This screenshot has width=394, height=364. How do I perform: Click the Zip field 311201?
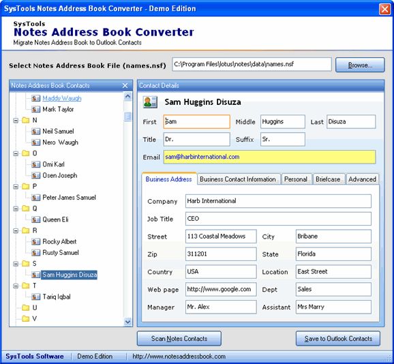(x=221, y=254)
